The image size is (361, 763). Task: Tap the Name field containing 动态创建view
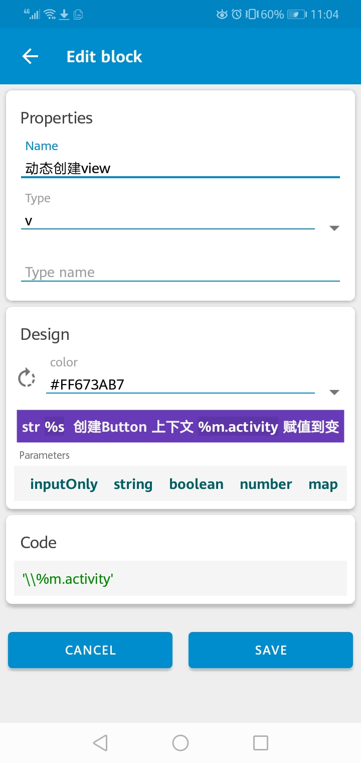point(180,168)
